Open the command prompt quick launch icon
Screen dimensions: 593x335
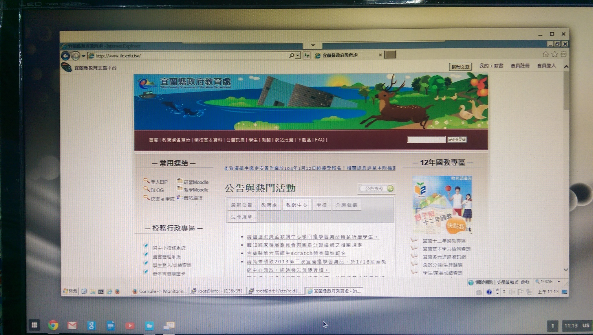(x=101, y=291)
